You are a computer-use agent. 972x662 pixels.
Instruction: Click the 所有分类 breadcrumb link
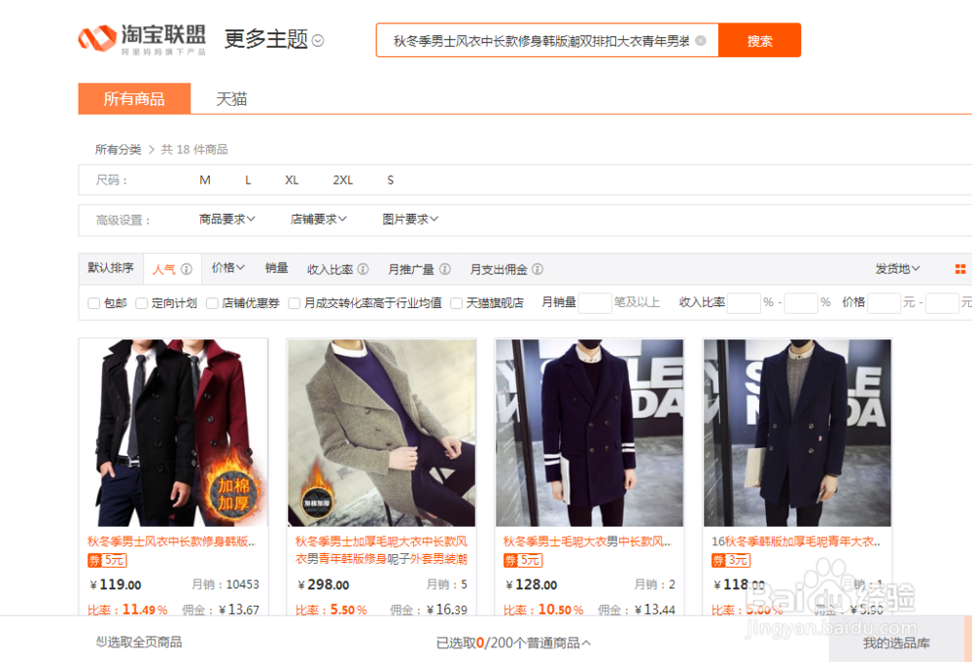[x=118, y=150]
